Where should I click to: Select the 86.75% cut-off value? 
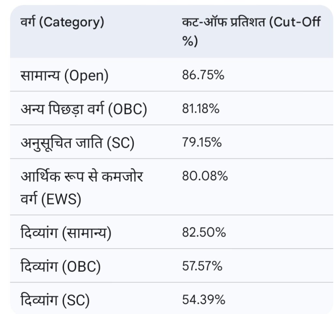pos(203,76)
